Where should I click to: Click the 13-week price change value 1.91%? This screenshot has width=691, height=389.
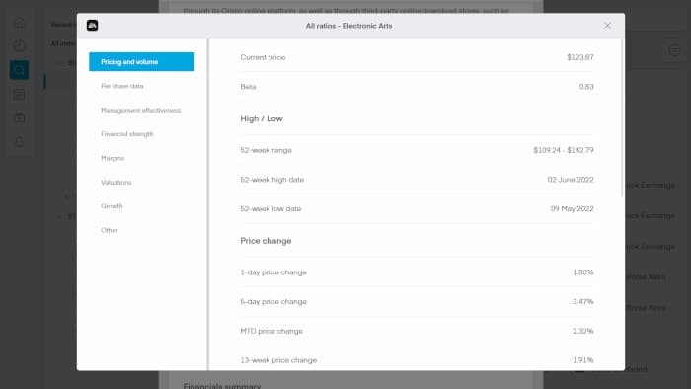[582, 360]
